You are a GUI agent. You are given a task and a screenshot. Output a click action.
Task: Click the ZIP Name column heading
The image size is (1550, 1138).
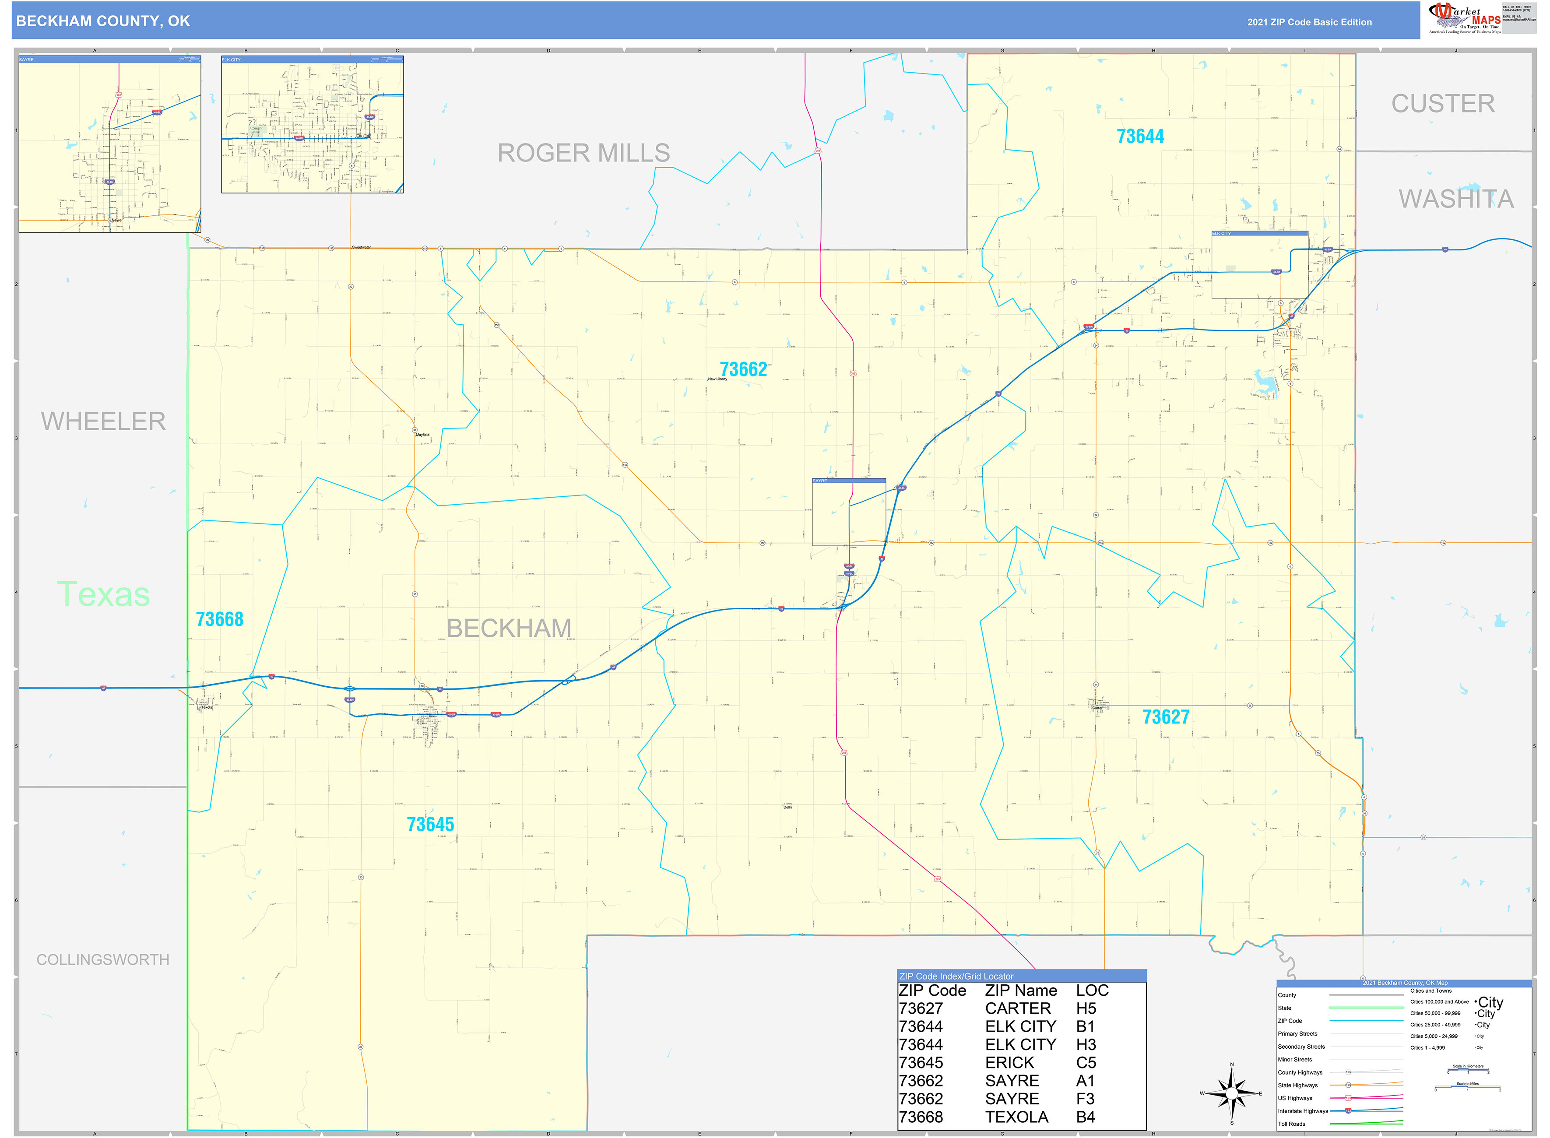(1021, 990)
